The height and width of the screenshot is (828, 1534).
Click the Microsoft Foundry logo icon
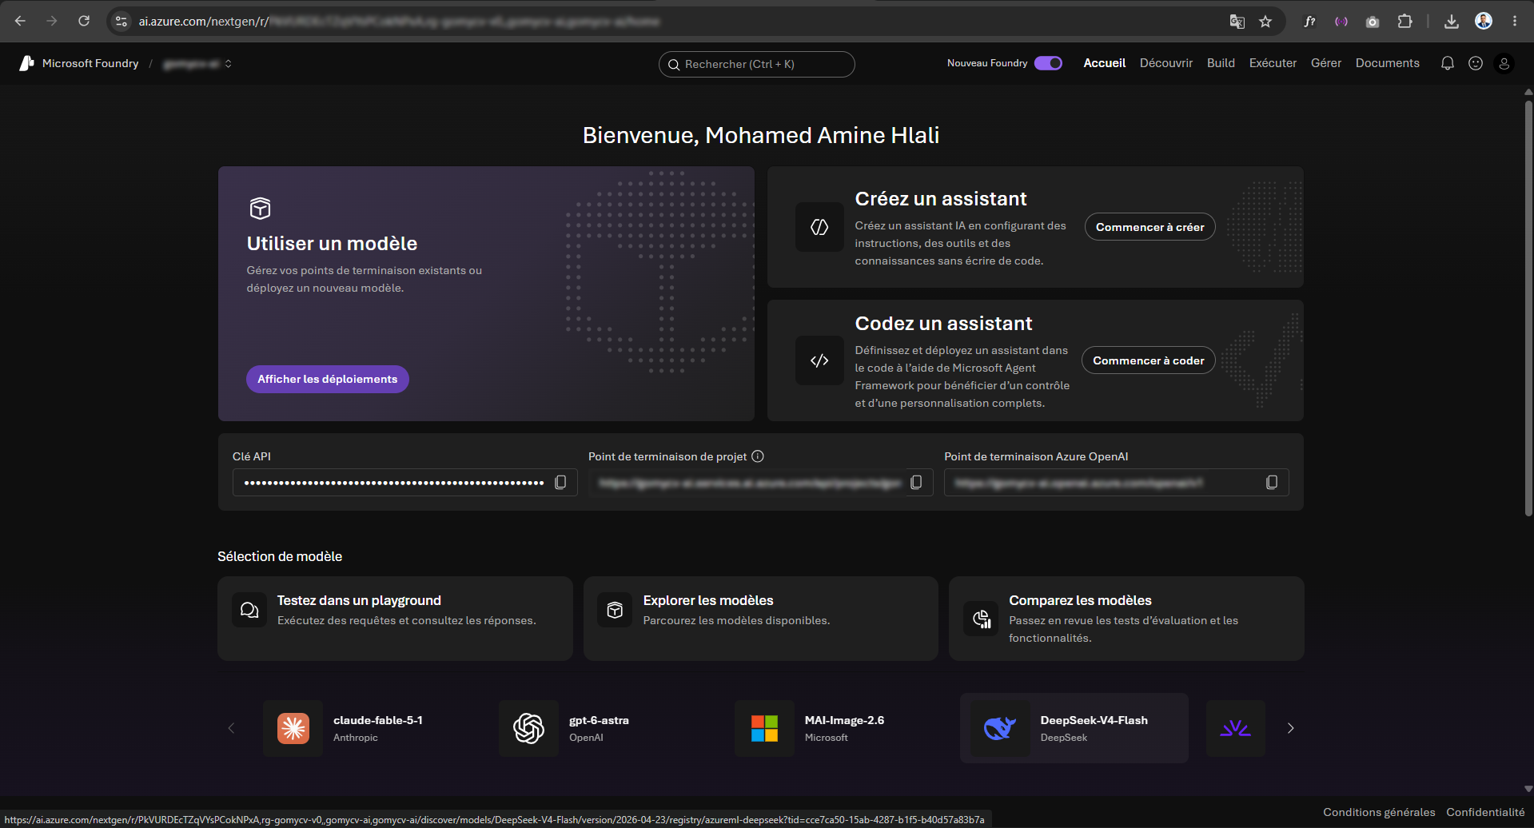click(26, 63)
